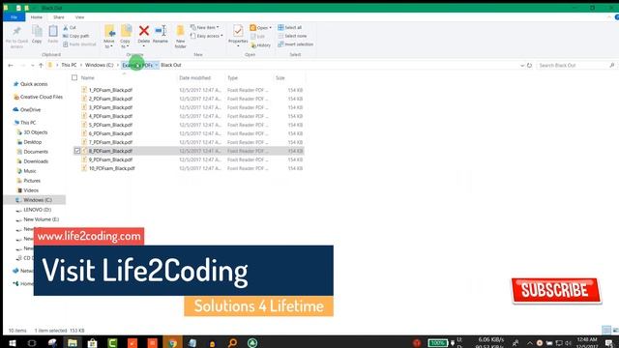
Task: Select OneDrive in navigation pane
Action: (x=30, y=109)
